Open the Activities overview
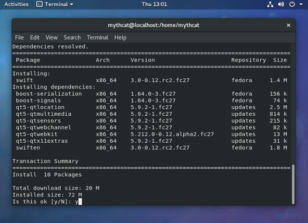 [x=16, y=4]
